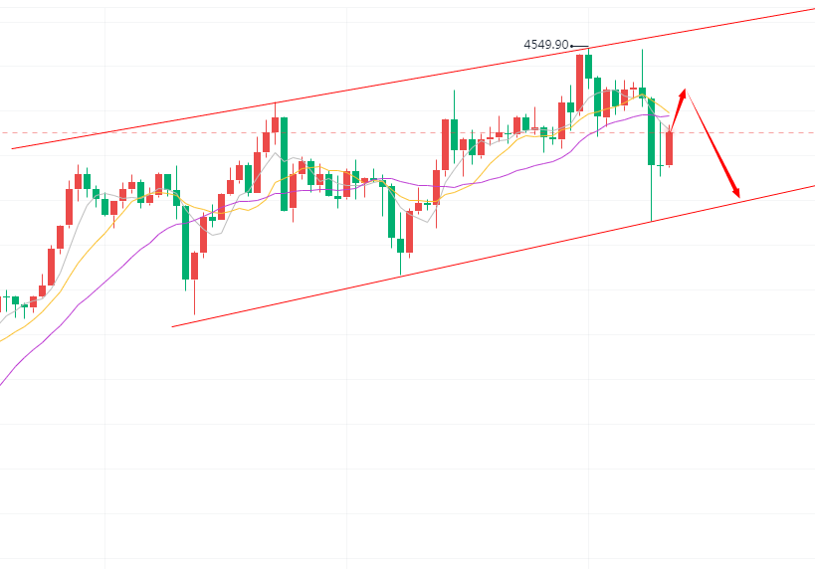
Task: Select the large green candle before the last red one
Action: (x=651, y=131)
